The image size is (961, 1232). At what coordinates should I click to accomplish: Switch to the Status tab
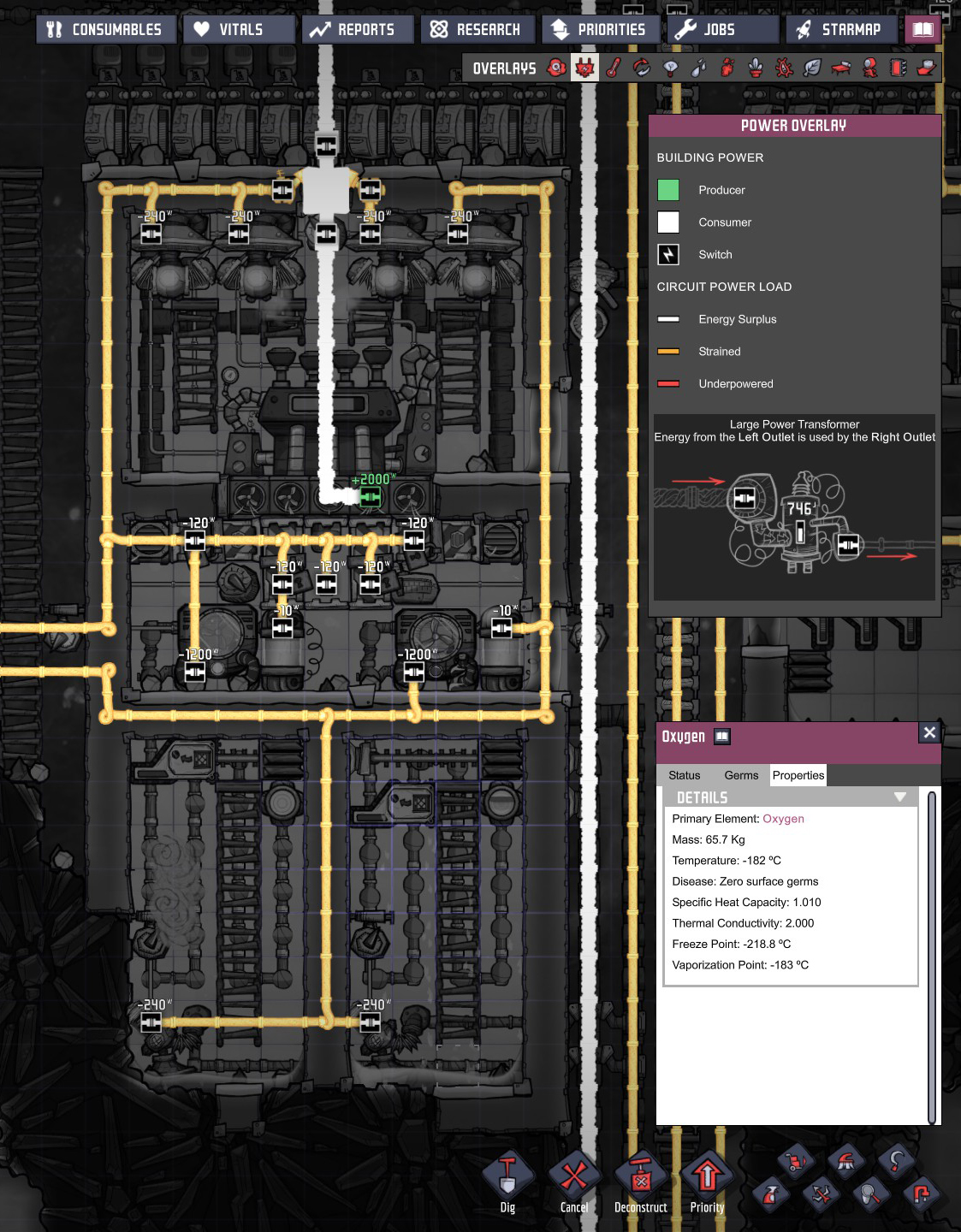[684, 775]
